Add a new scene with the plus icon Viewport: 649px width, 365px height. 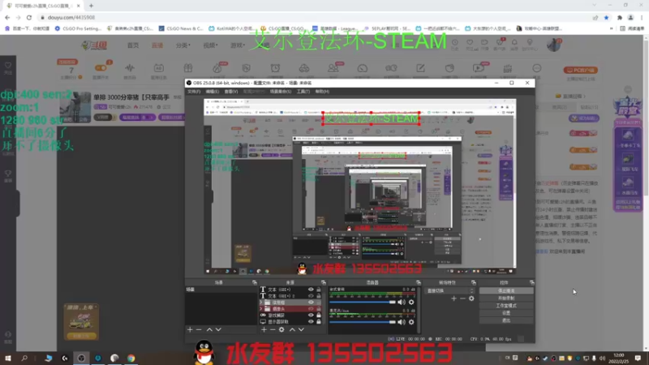(190, 330)
